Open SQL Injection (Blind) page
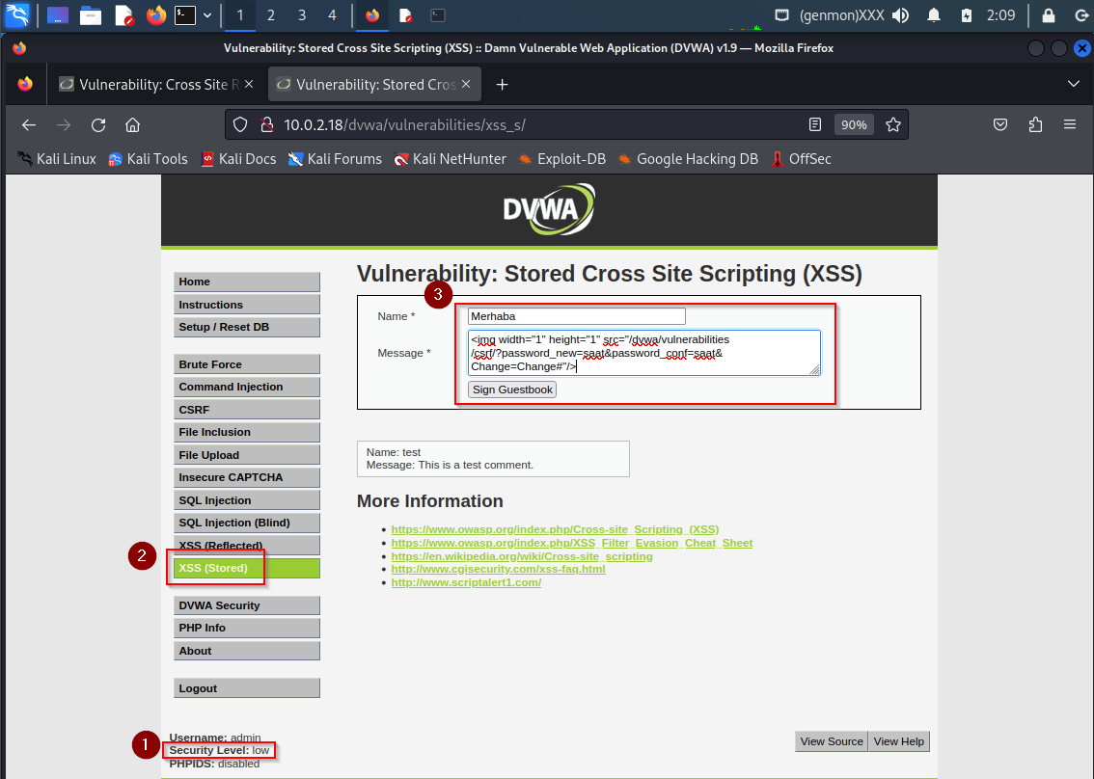1094x779 pixels. click(247, 524)
